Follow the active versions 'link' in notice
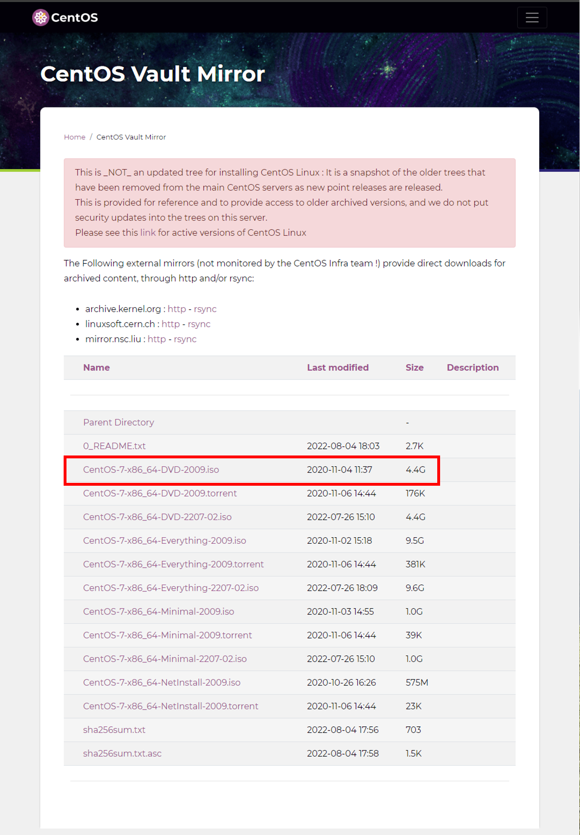 pos(148,233)
